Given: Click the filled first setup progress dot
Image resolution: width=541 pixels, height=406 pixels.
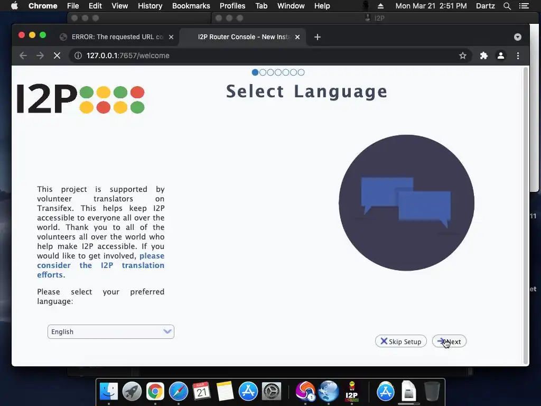Looking at the screenshot, I should (255, 72).
